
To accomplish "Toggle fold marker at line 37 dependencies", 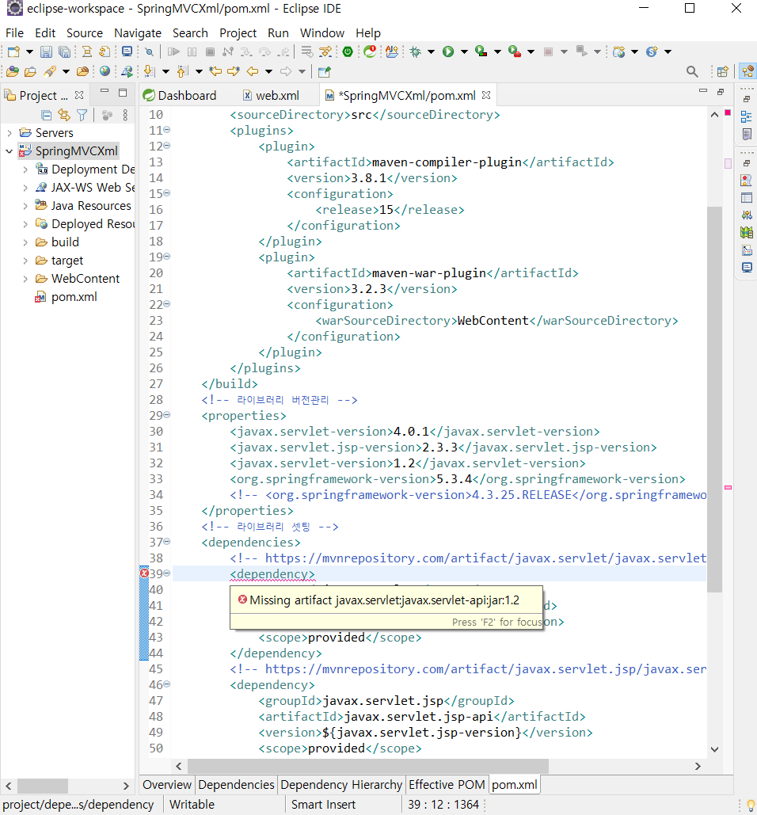I will coord(167,542).
